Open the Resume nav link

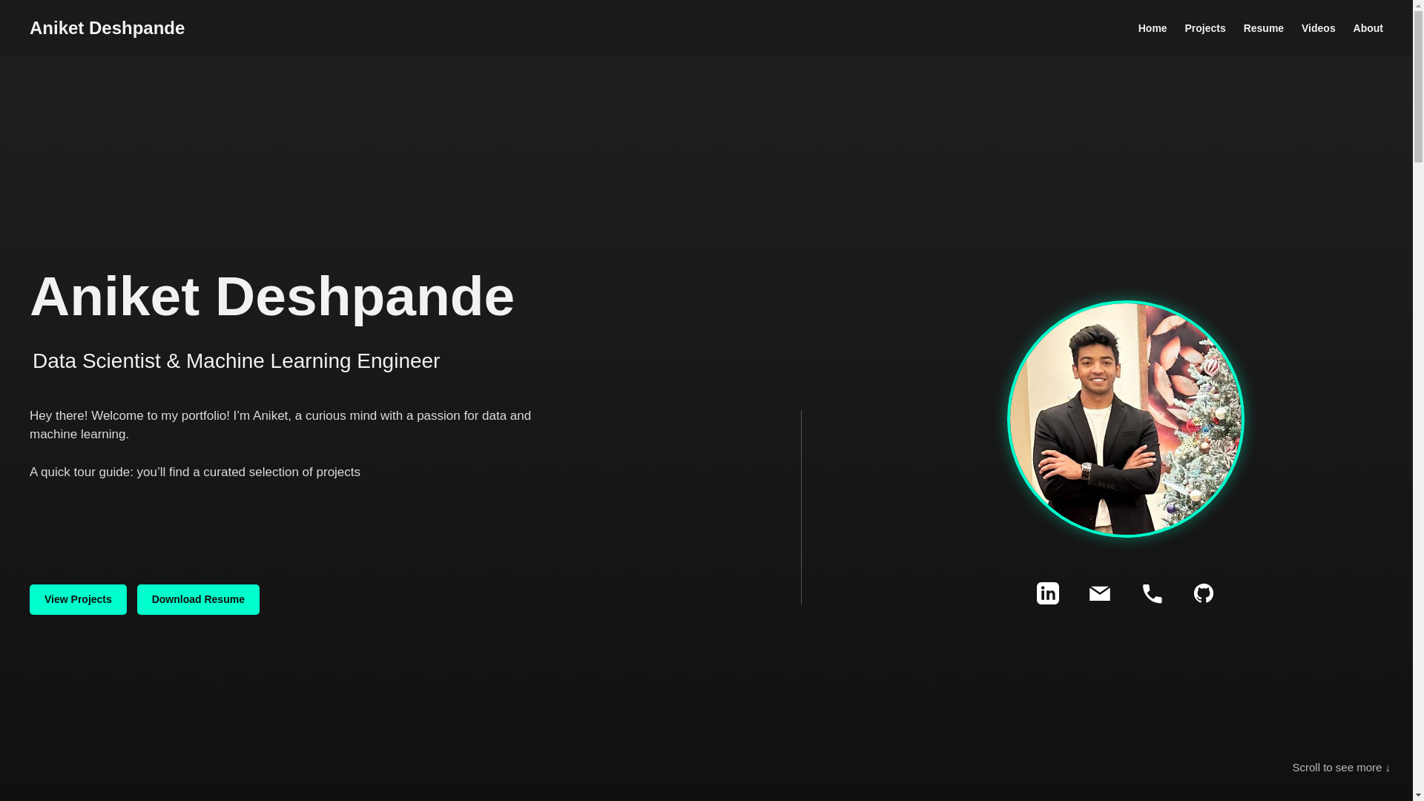coord(1263,28)
